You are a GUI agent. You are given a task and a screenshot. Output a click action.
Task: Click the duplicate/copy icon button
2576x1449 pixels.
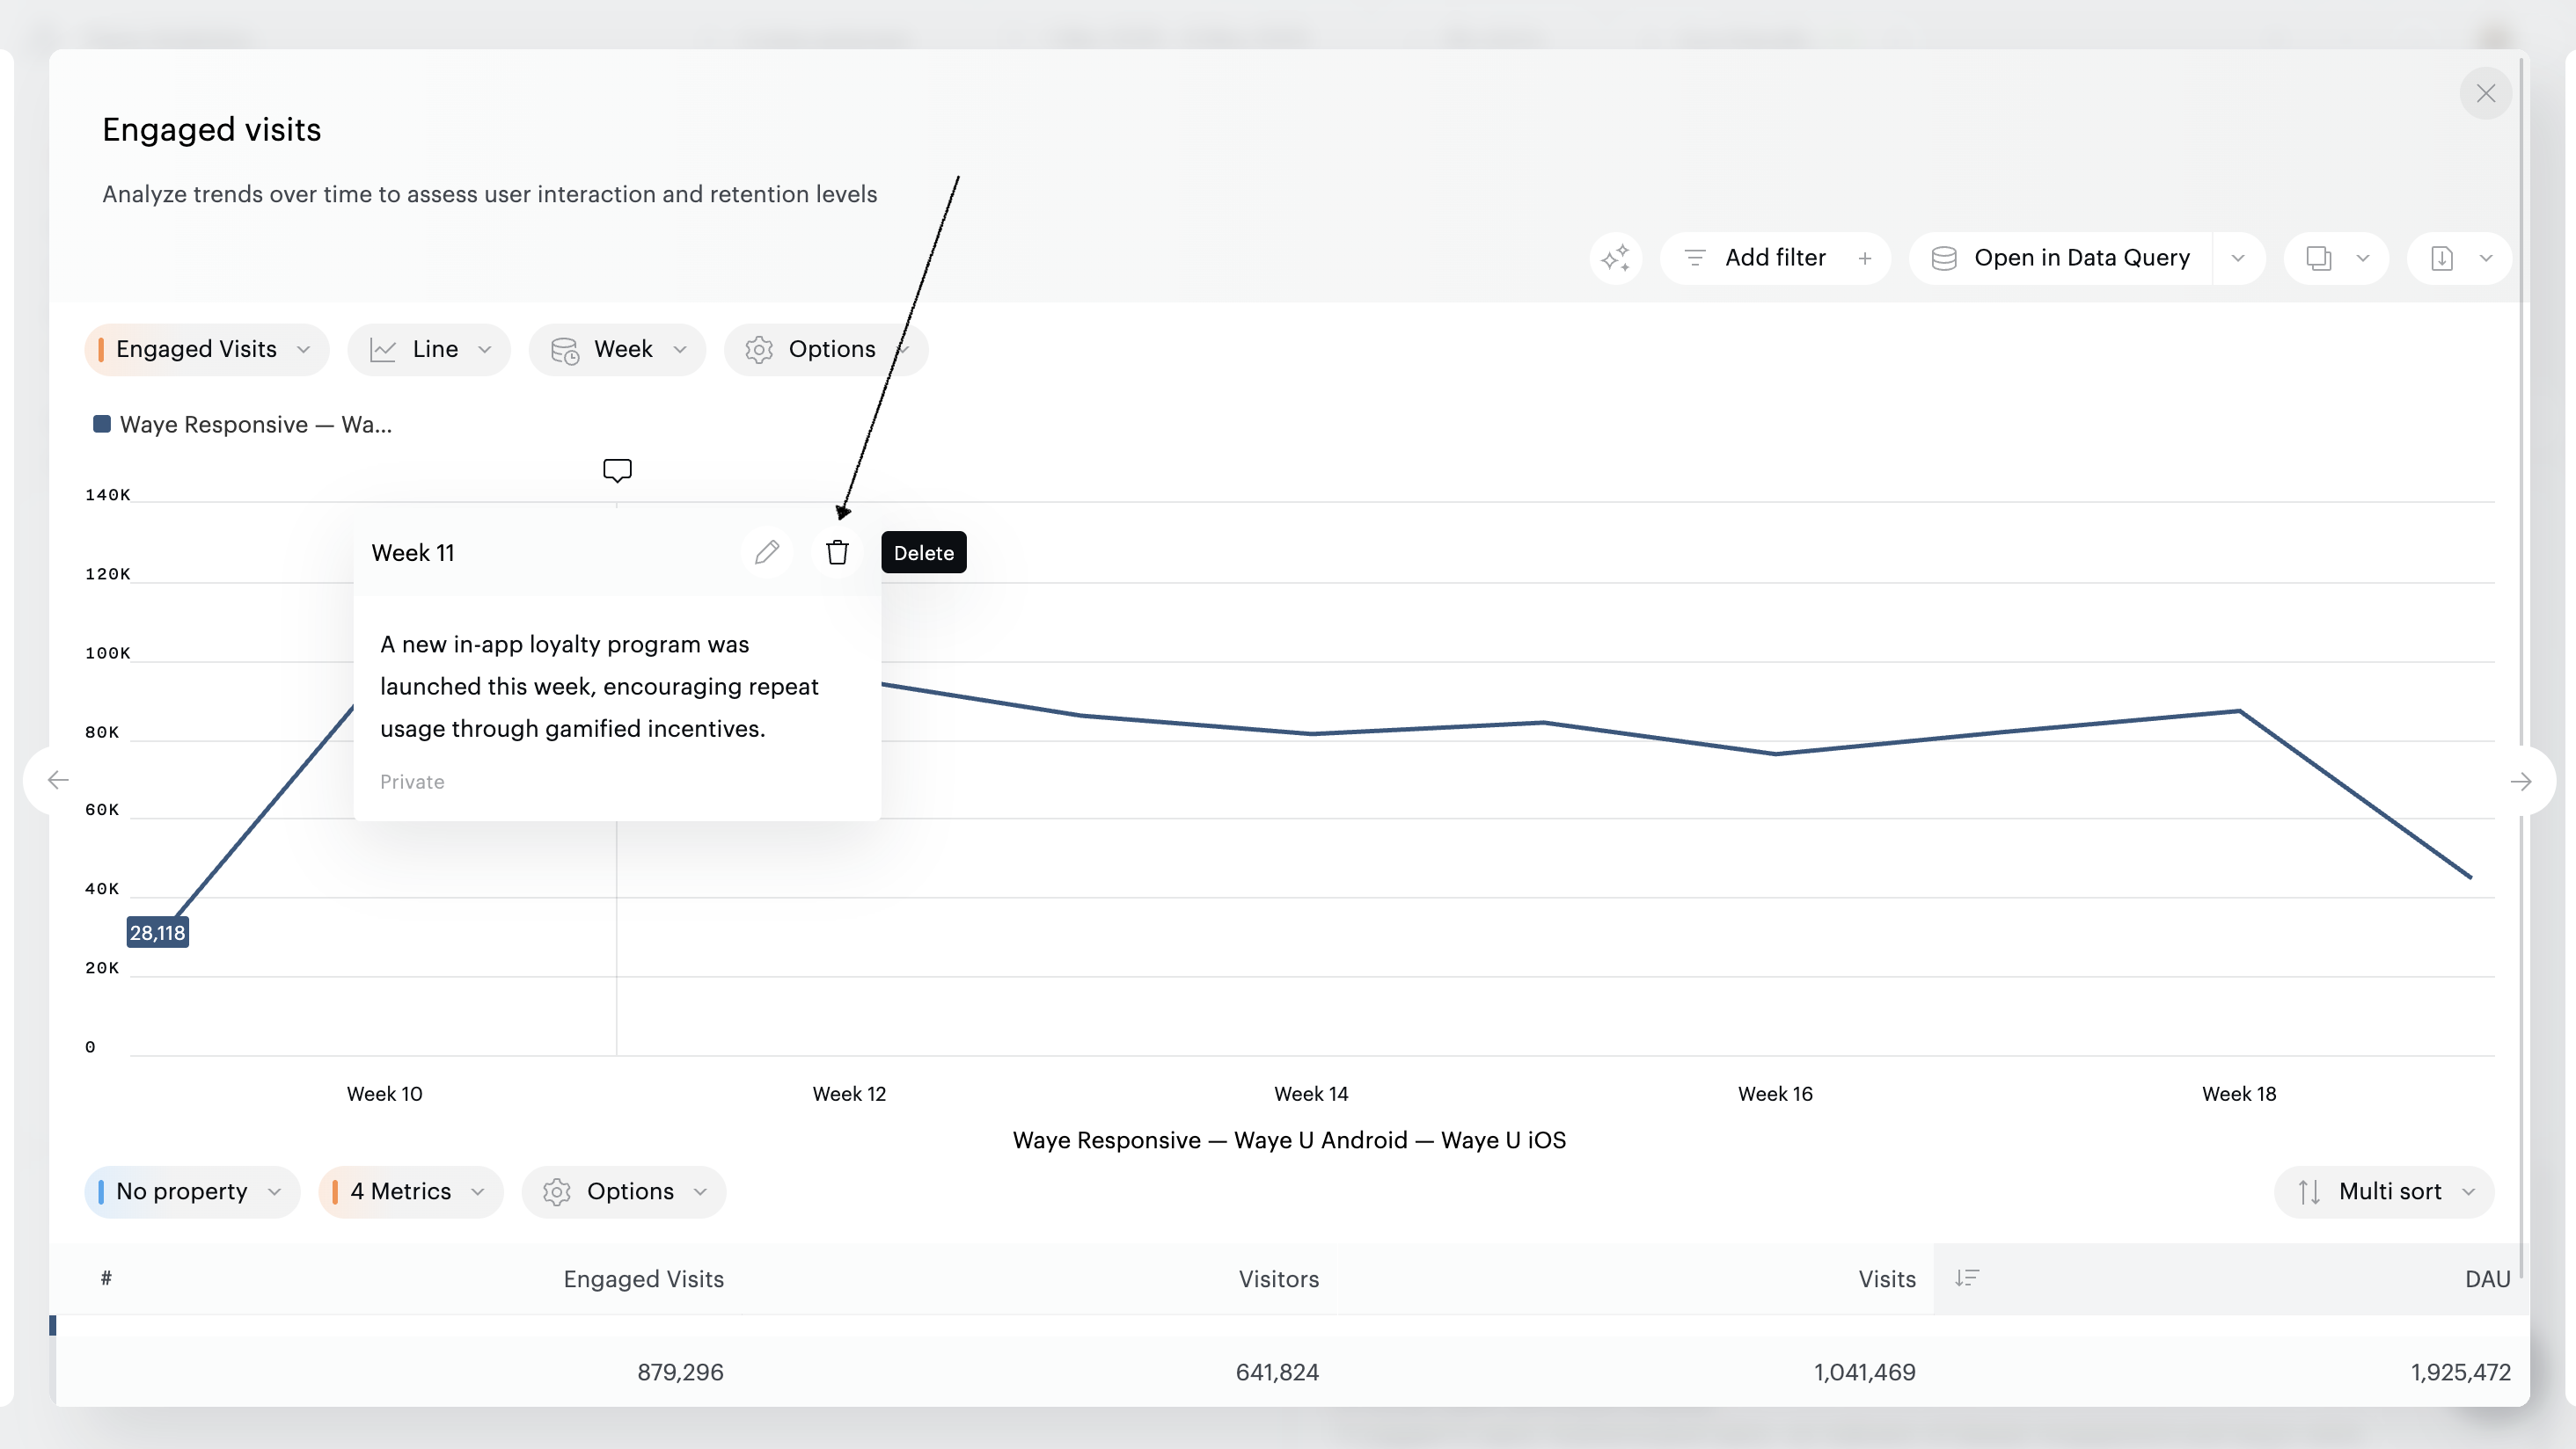(x=2318, y=258)
